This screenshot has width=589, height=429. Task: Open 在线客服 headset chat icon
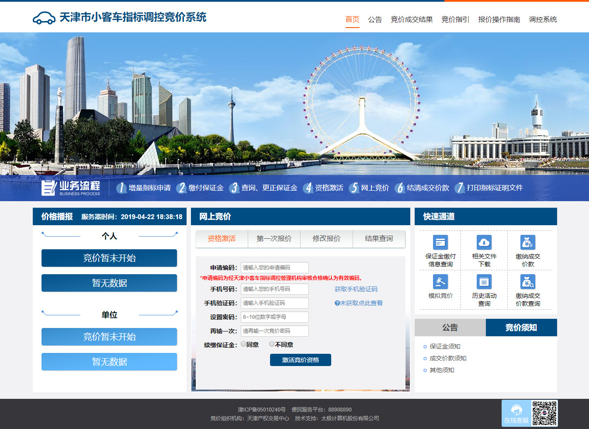pyautogui.click(x=516, y=413)
